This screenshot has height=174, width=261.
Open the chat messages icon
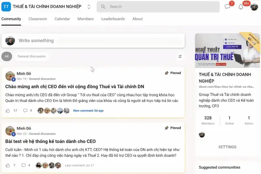tap(228, 7)
